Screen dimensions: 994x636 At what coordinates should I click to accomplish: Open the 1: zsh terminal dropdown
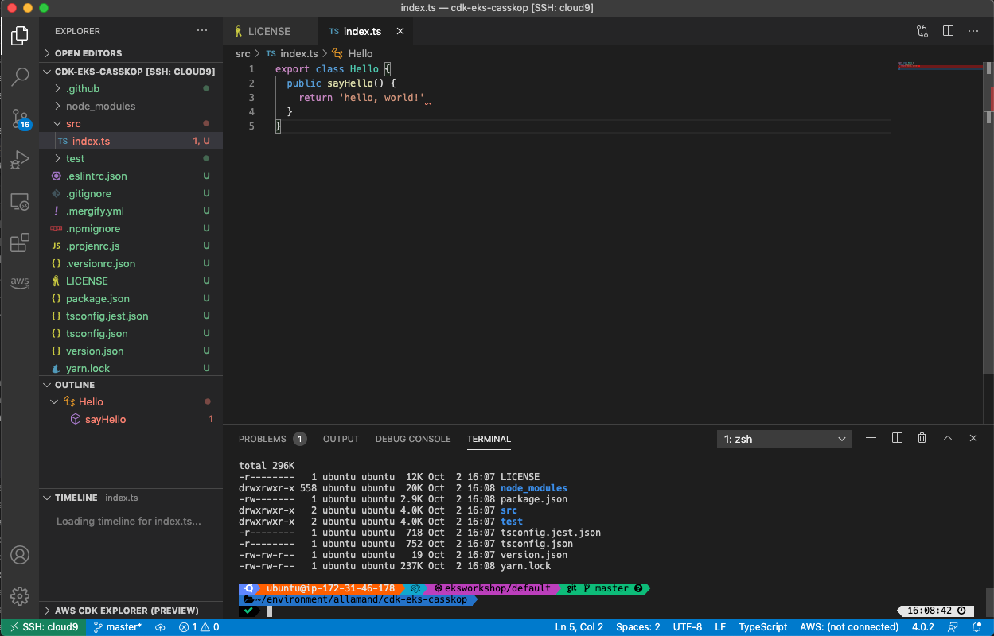[x=784, y=438]
